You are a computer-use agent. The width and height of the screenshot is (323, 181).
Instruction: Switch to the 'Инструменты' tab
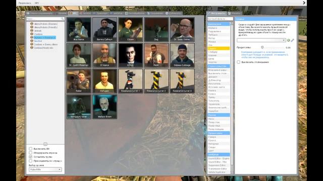pyautogui.click(x=217, y=13)
